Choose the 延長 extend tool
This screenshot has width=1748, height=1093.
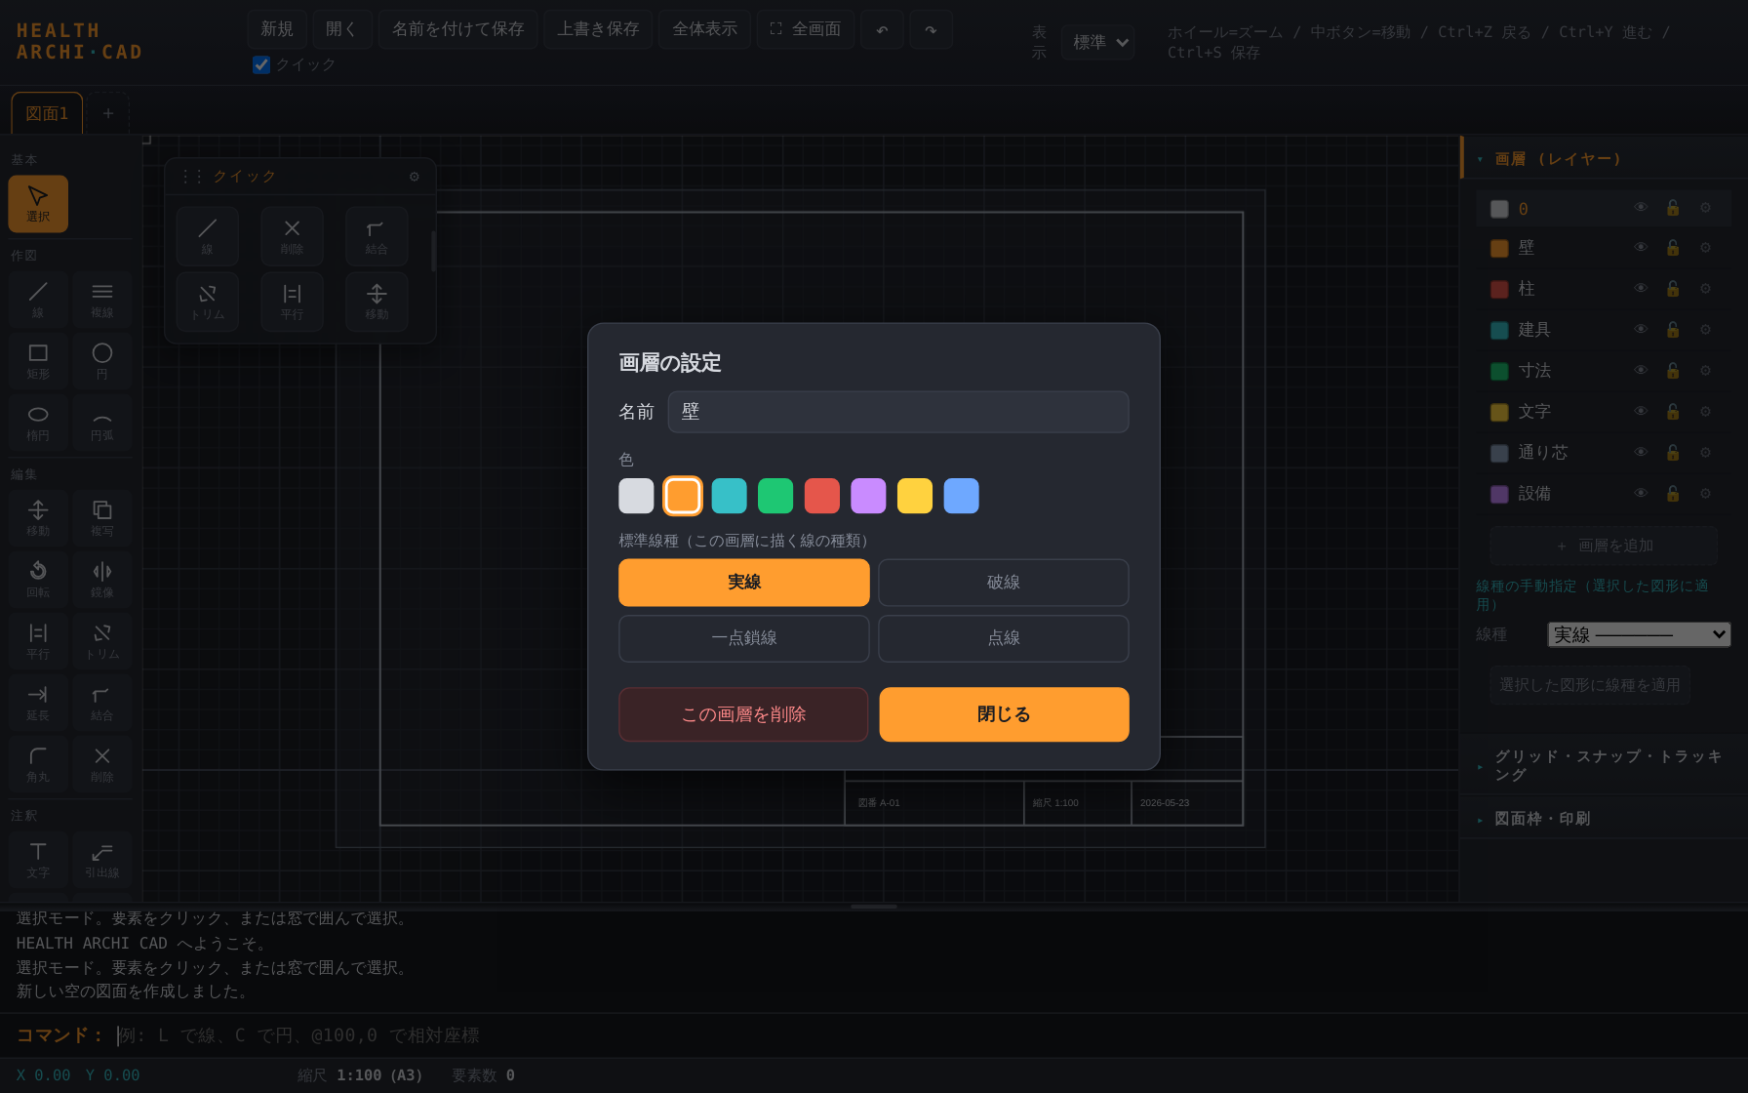coord(38,702)
